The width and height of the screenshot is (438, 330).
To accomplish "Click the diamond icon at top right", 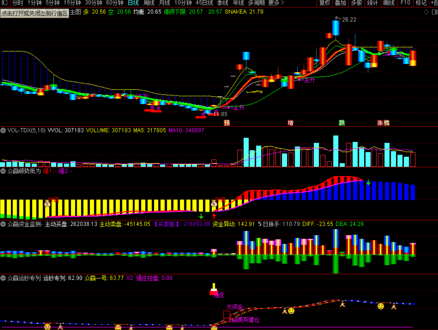I will [x=426, y=12].
